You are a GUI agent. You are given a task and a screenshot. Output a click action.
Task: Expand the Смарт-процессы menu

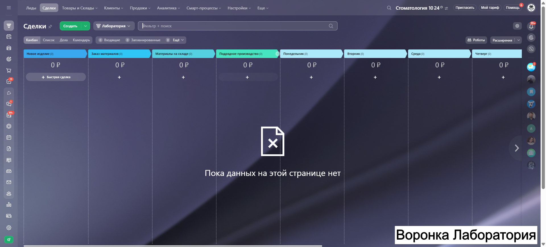point(204,8)
